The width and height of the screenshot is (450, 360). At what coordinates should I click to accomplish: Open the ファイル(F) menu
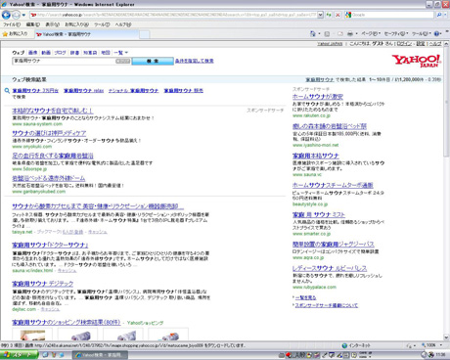click(x=12, y=24)
